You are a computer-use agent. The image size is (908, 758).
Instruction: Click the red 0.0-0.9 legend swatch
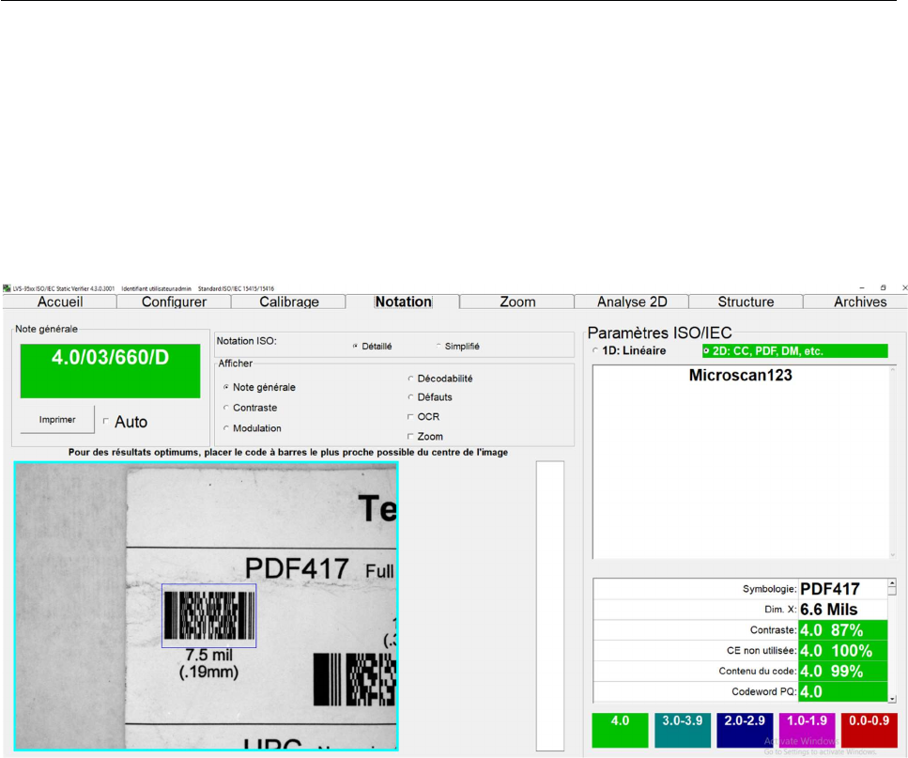coord(869,730)
